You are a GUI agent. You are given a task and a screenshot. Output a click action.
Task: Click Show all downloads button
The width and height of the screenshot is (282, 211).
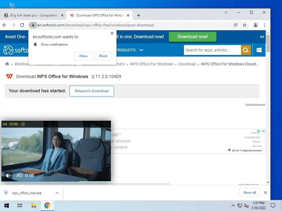click(x=250, y=193)
